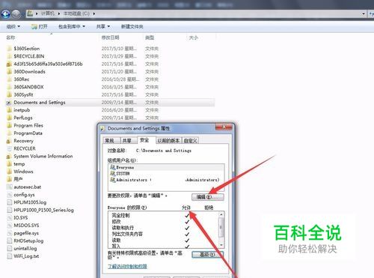374x278 pixels.
Task: Select the Everyone group icon in list
Action: click(113, 167)
